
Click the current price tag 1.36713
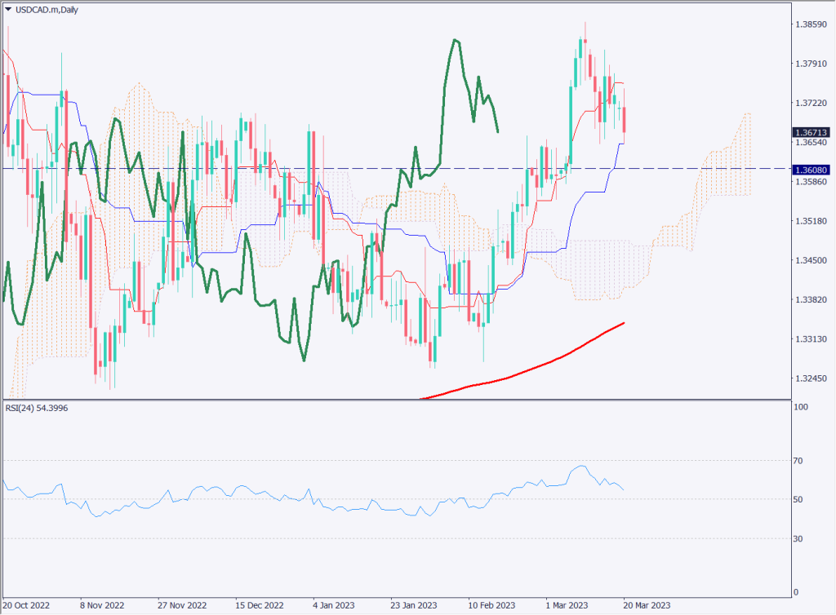[810, 131]
